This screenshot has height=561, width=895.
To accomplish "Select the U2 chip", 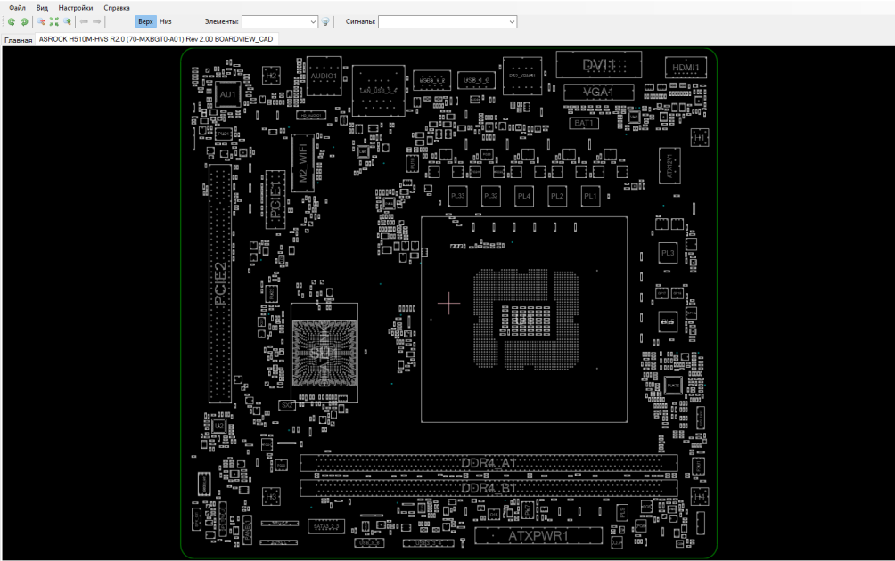I will click(219, 427).
